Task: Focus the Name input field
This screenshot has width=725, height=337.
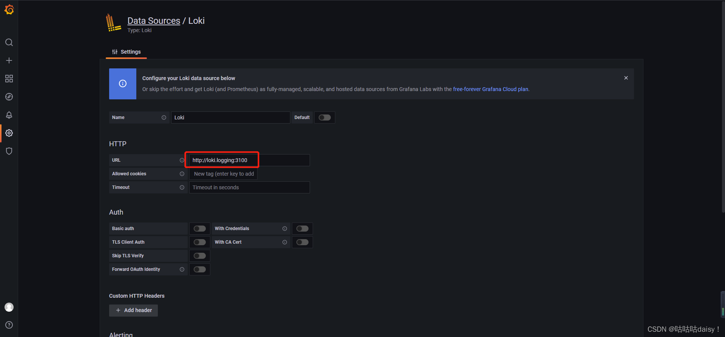Action: (x=230, y=117)
